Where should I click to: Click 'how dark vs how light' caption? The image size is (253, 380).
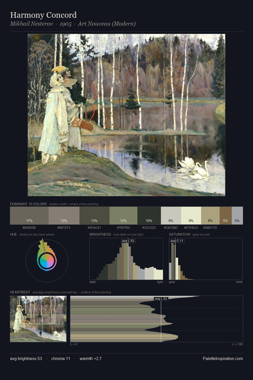pos(129,235)
